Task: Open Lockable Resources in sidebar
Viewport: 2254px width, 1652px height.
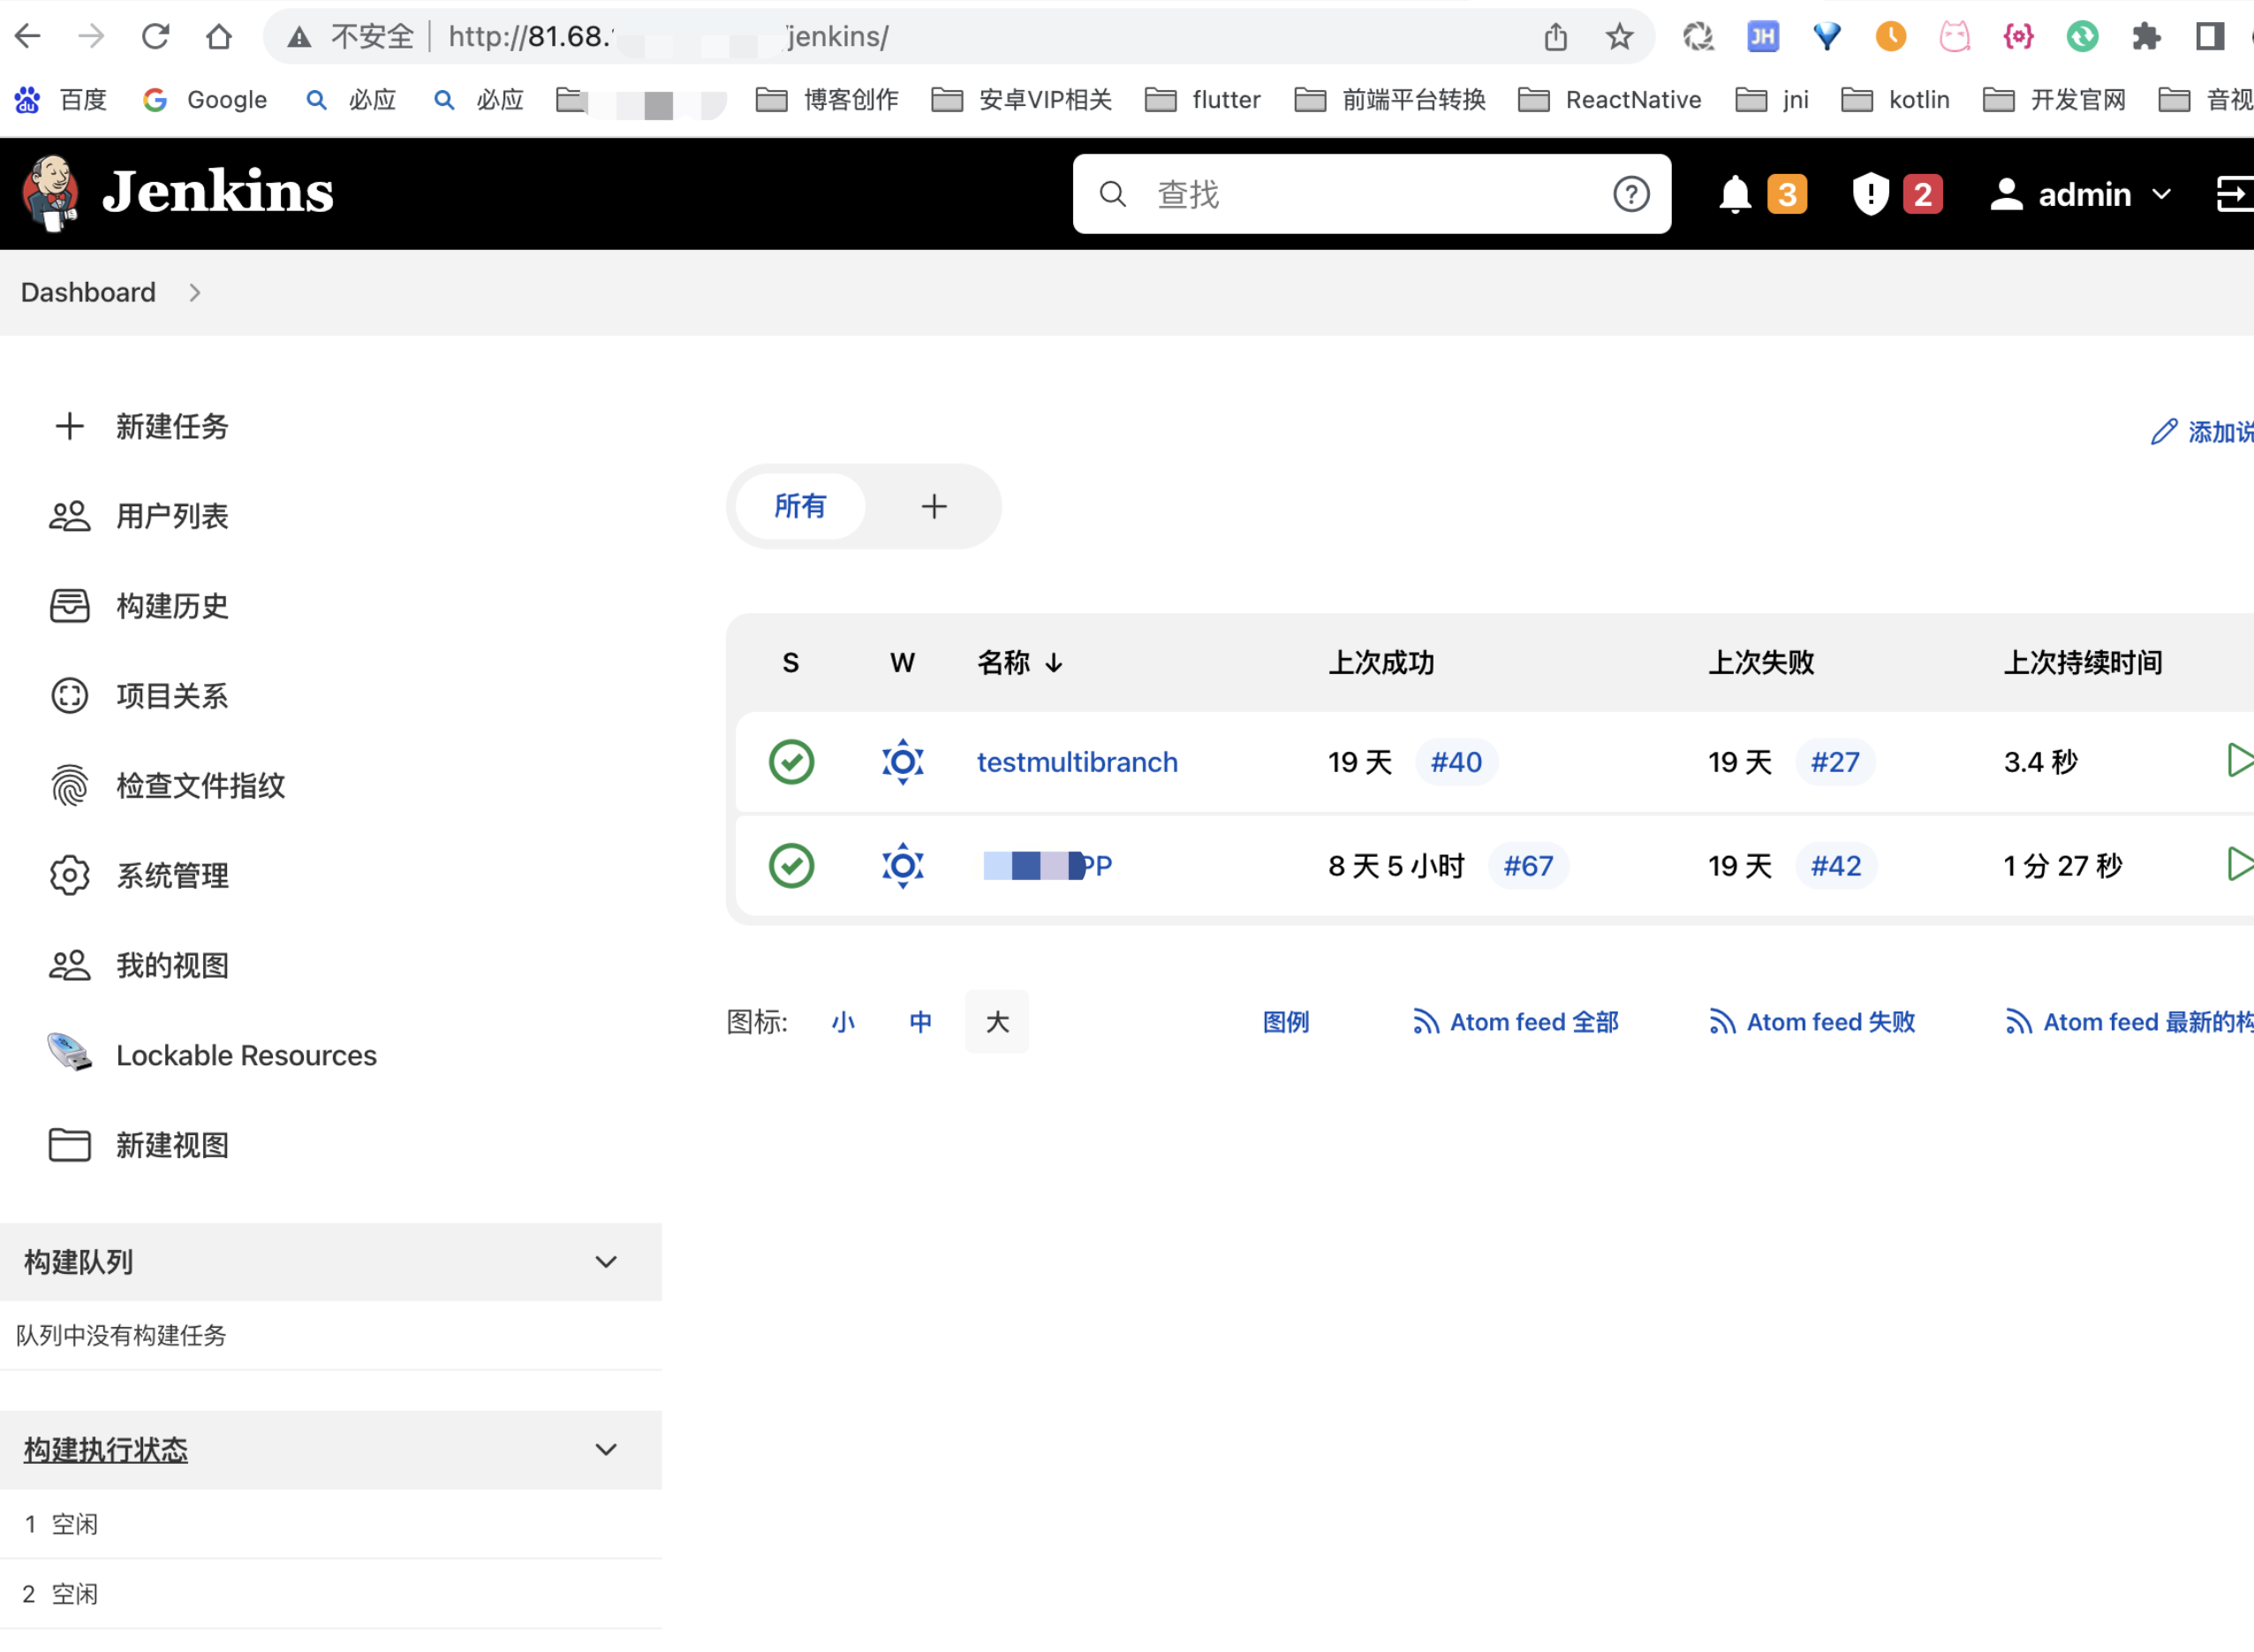Action: point(246,1055)
